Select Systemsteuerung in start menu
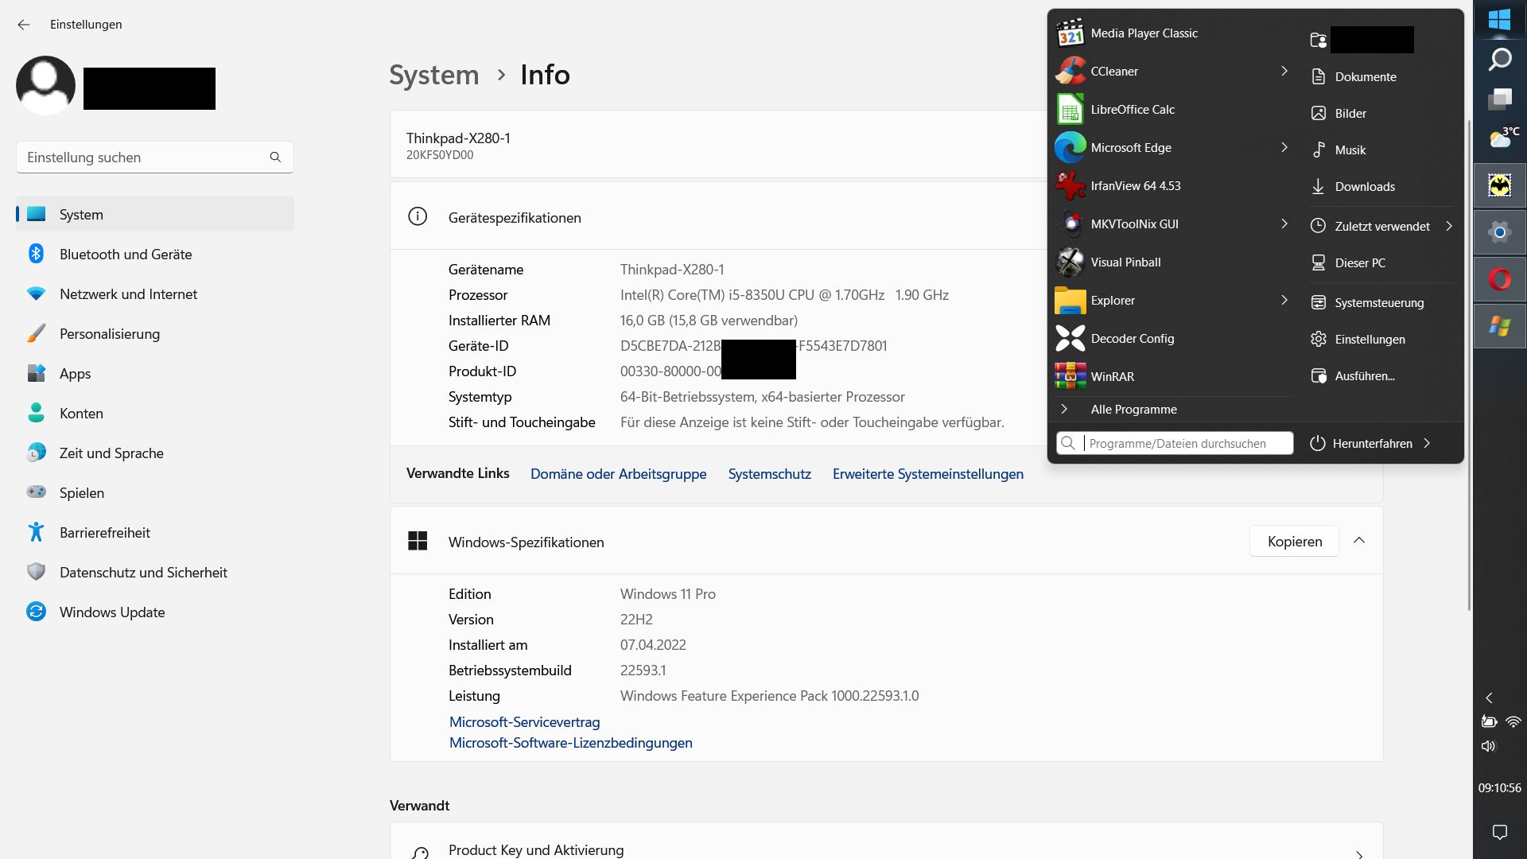 coord(1378,303)
